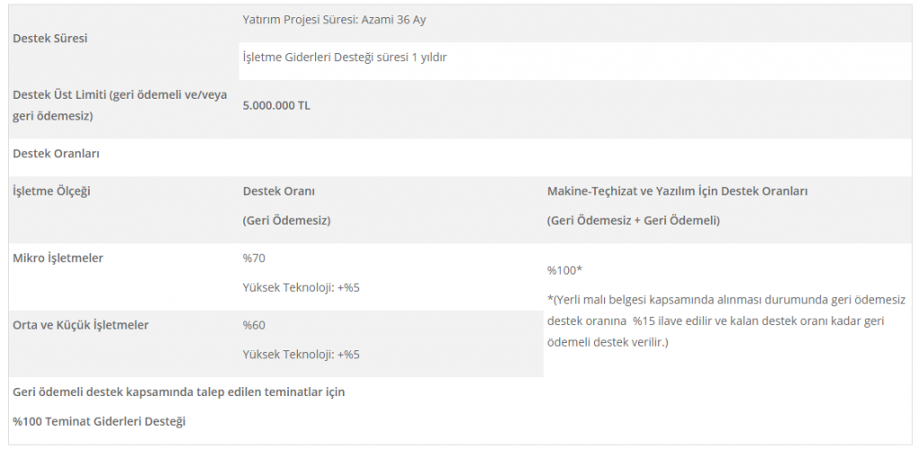
Task: Click the "Destek Oranı" column header
Action: coord(278,190)
